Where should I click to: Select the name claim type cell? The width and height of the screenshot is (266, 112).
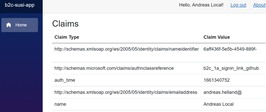60,104
